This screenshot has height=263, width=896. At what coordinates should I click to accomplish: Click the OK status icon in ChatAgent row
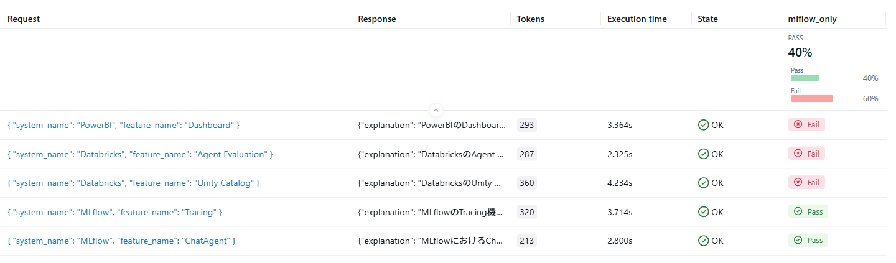pyautogui.click(x=704, y=241)
